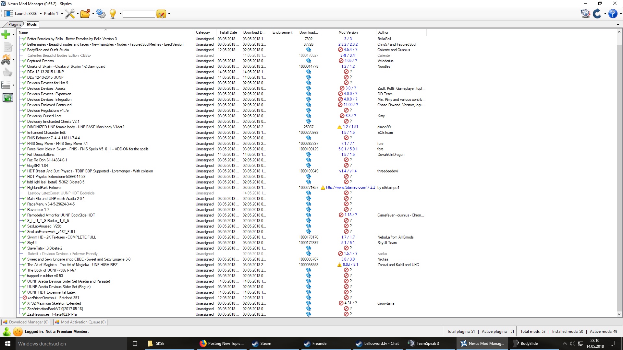Viewport: 623px width, 350px height.
Task: Sort the list by the Install Date column header
Action: 228,32
